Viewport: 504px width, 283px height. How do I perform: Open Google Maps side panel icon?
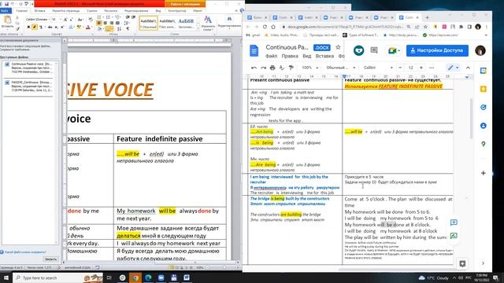tap(483, 144)
